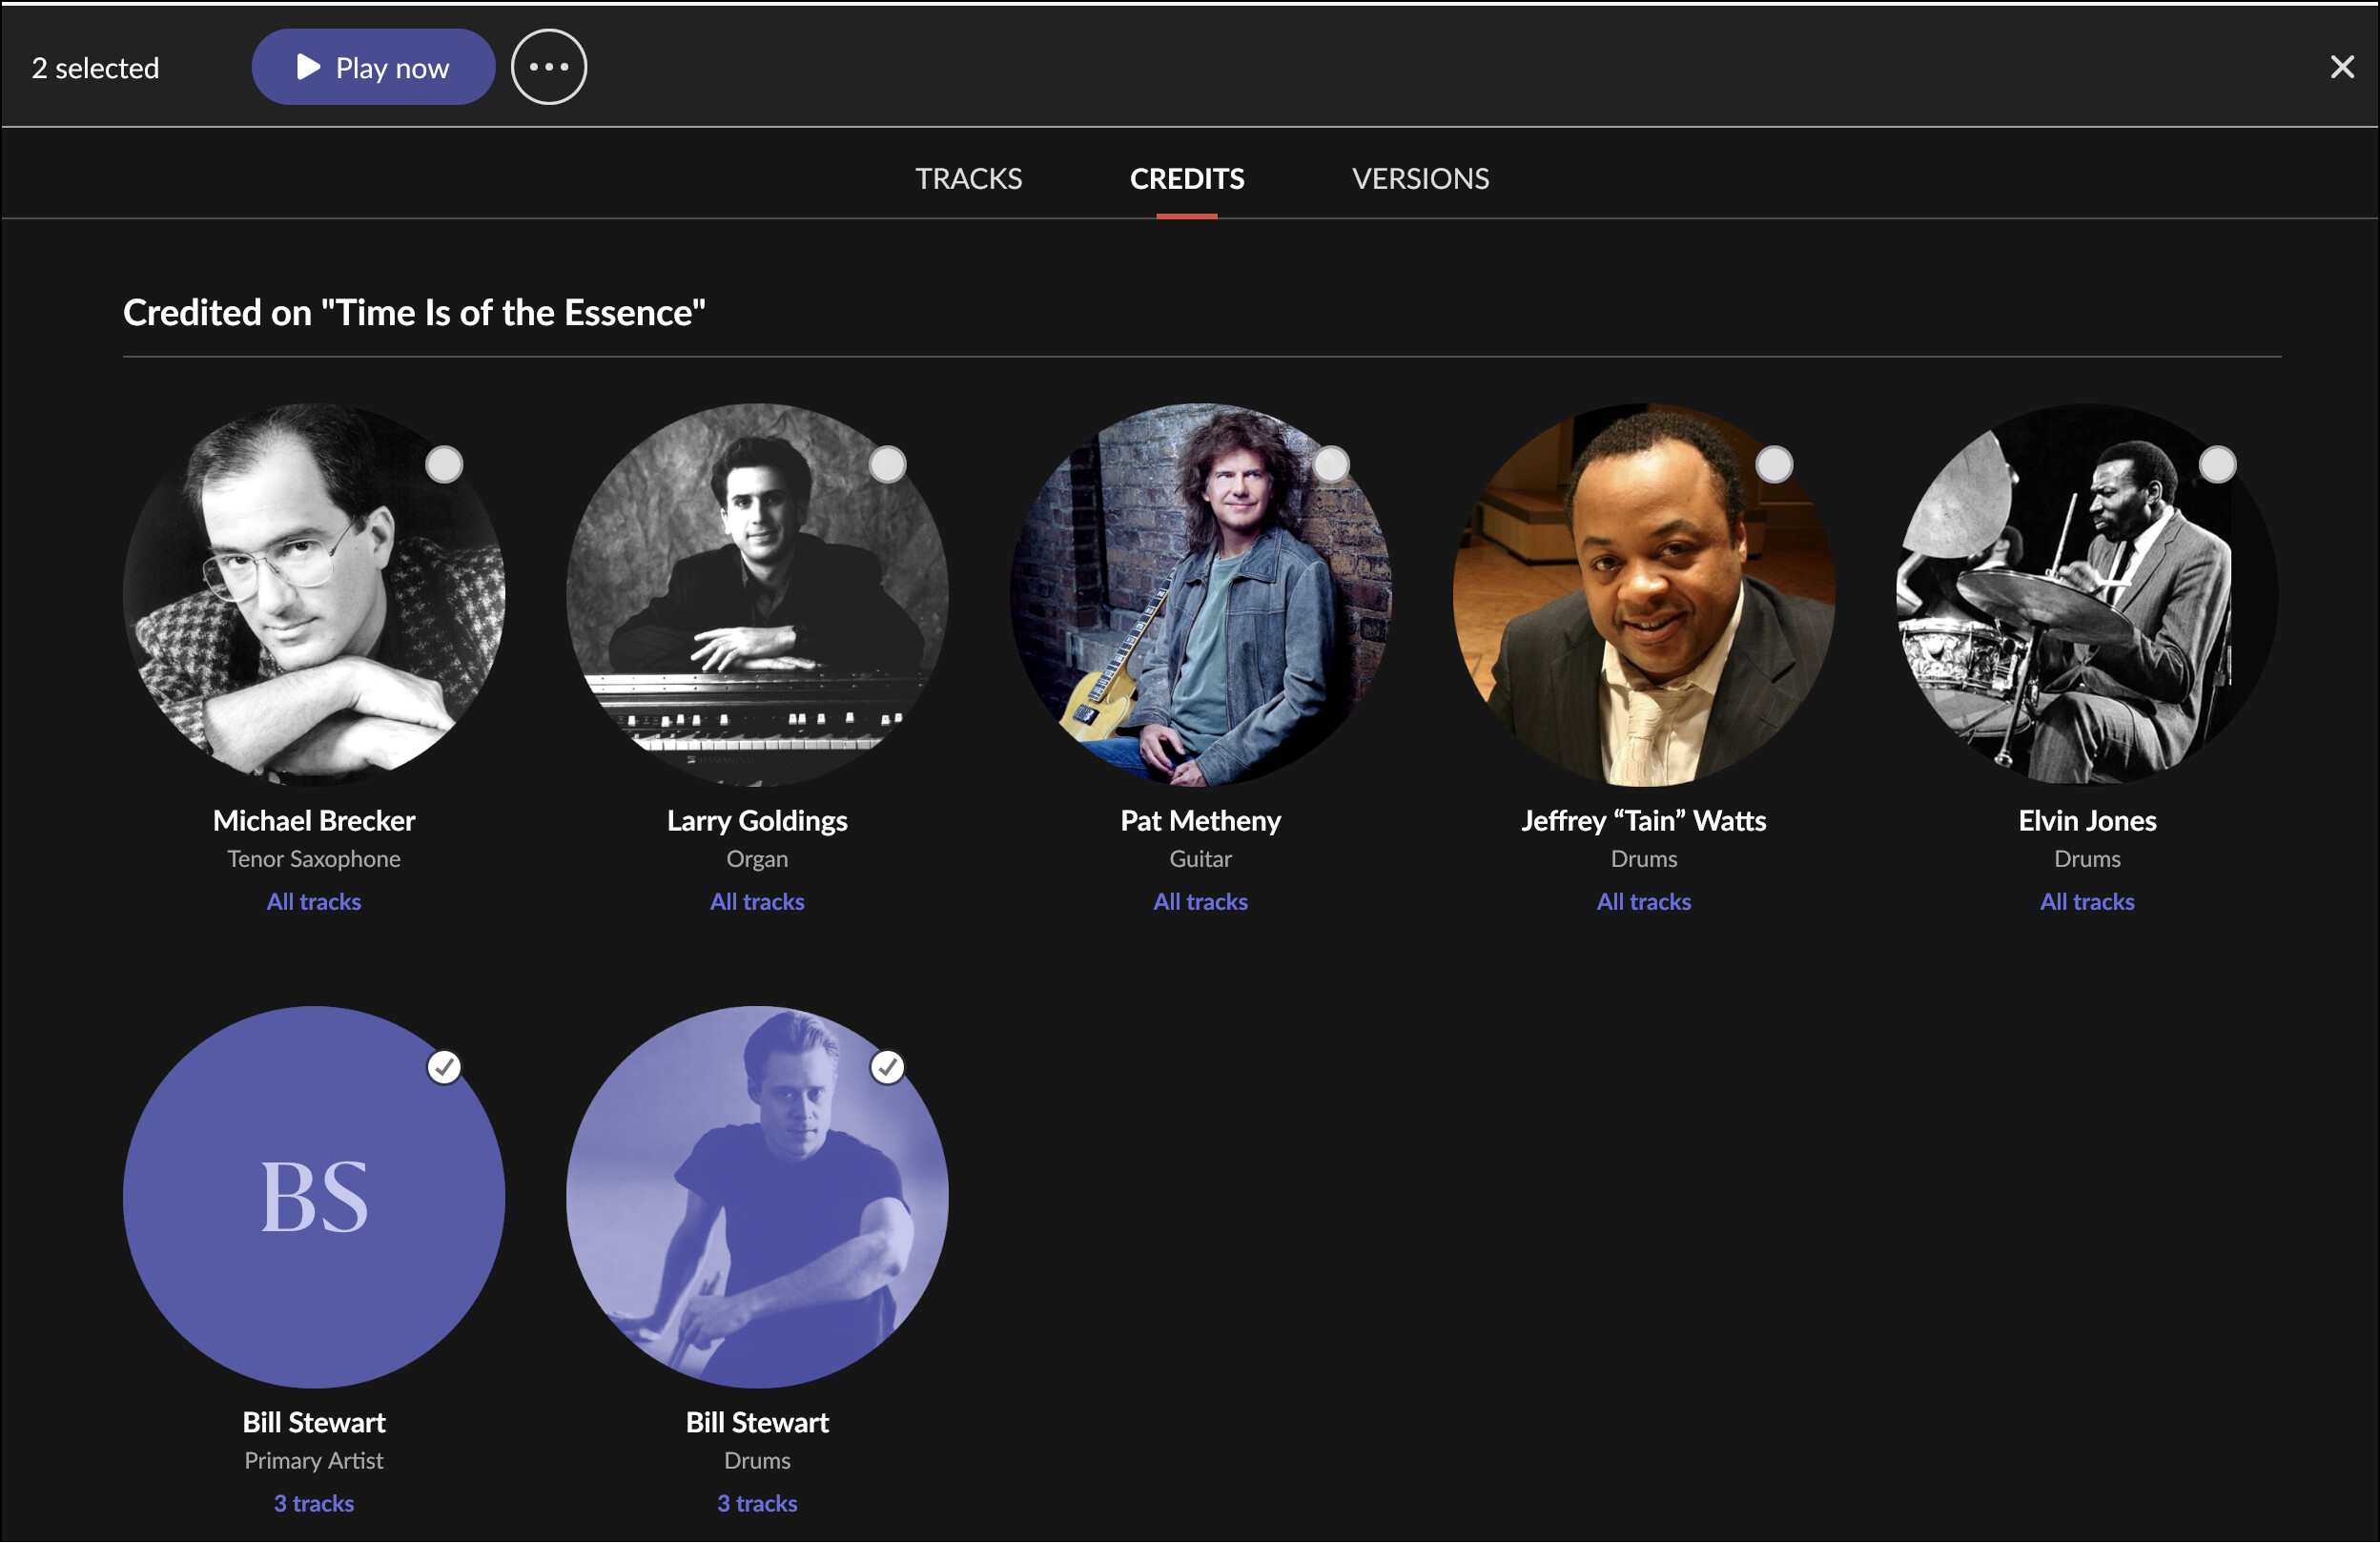The image size is (2380, 1543).
Task: Select the CREDITS tab
Action: (x=1187, y=179)
